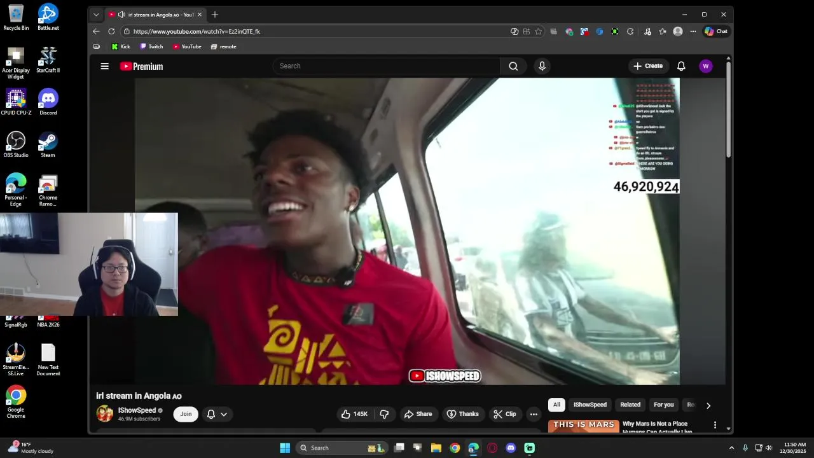Image resolution: width=814 pixels, height=458 pixels.
Task: Show hidden system tray icons chevron
Action: [x=731, y=448]
